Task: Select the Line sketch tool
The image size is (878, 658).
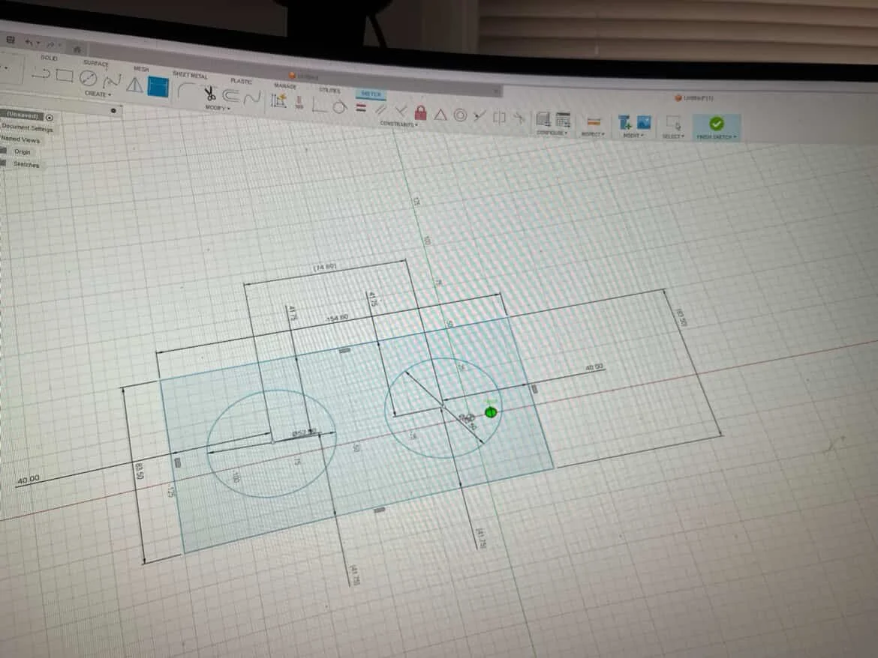Action: (x=41, y=73)
